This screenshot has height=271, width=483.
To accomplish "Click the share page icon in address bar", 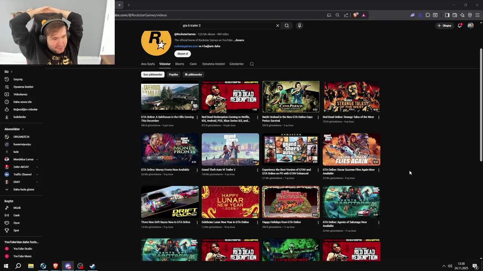I will point(346,15).
